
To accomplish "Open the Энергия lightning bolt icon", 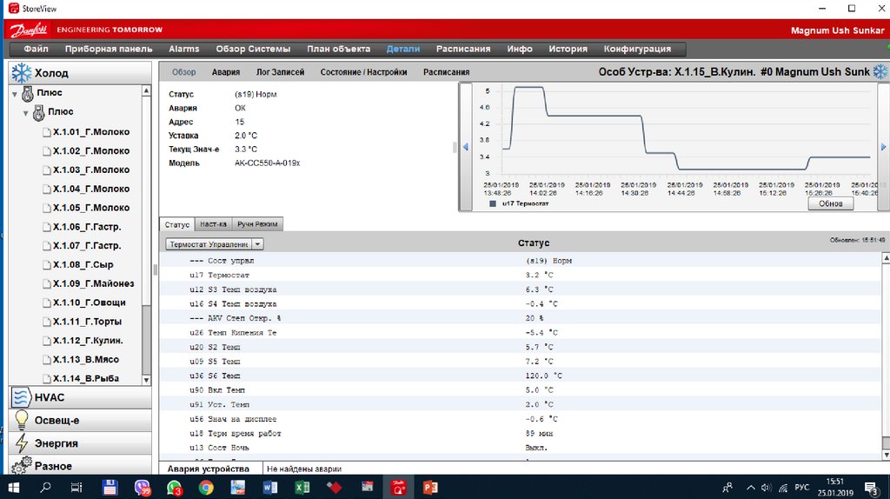I will (x=21, y=443).
